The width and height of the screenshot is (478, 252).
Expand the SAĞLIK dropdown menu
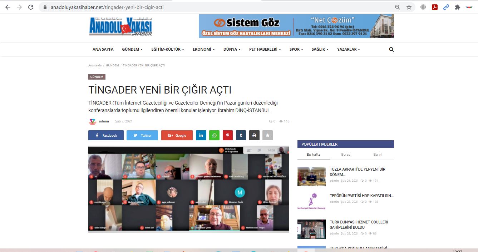pos(320,49)
